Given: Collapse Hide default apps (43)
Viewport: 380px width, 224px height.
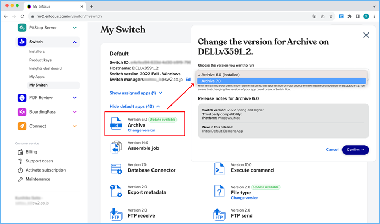Looking at the screenshot, I should click(x=135, y=107).
